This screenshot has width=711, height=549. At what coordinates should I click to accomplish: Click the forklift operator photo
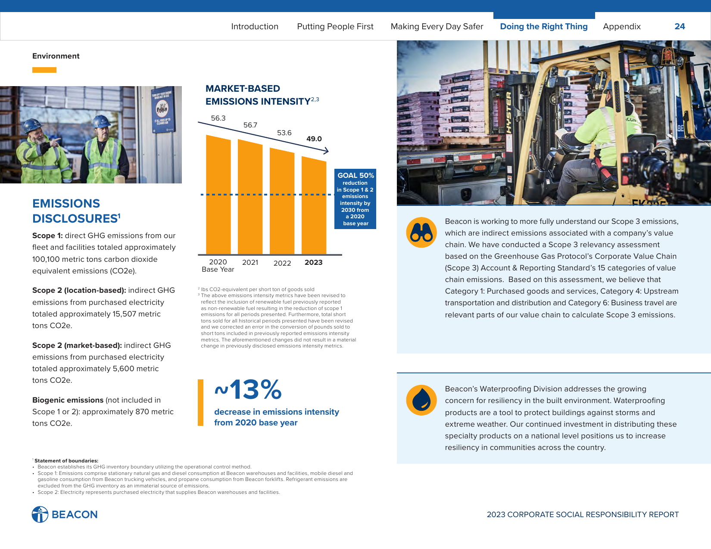(x=554, y=123)
